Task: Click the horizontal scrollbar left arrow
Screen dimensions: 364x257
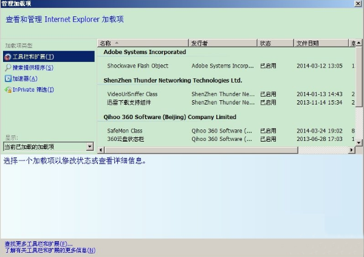Action: [x=100, y=150]
